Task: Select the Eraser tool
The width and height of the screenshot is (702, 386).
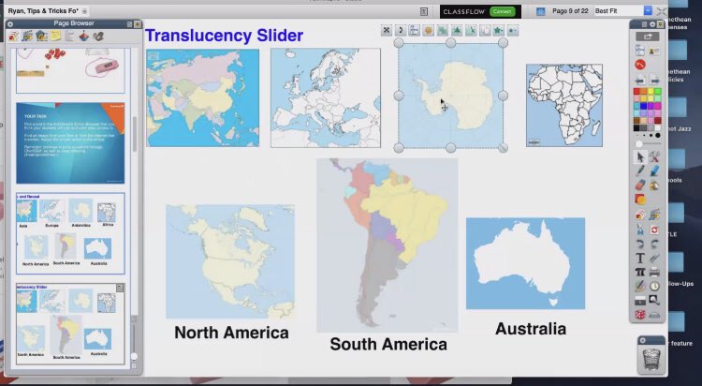Action: (640, 185)
